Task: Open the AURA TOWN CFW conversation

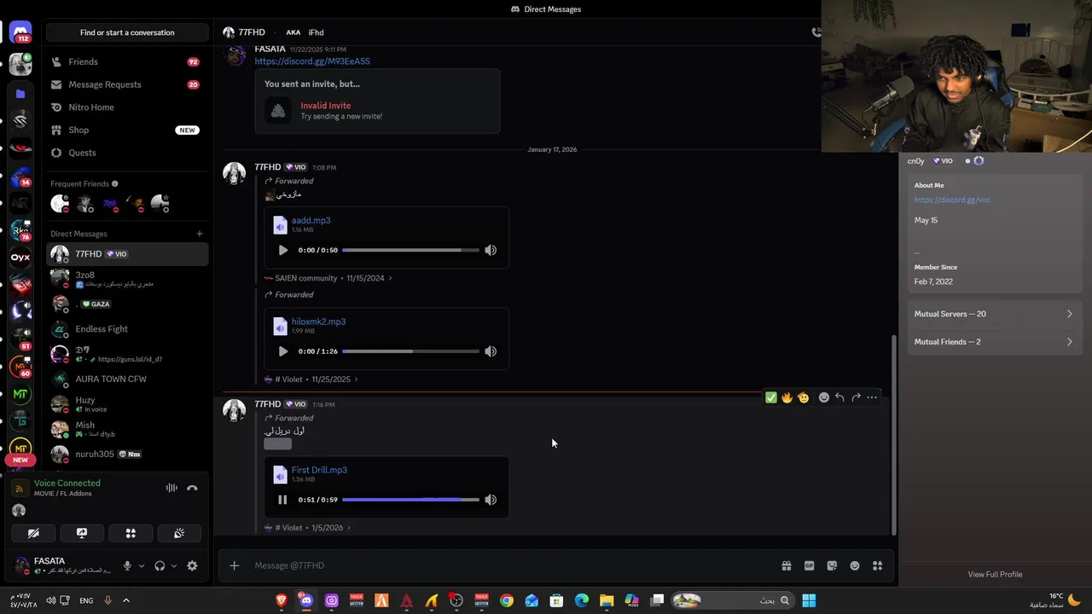Action: click(127, 379)
